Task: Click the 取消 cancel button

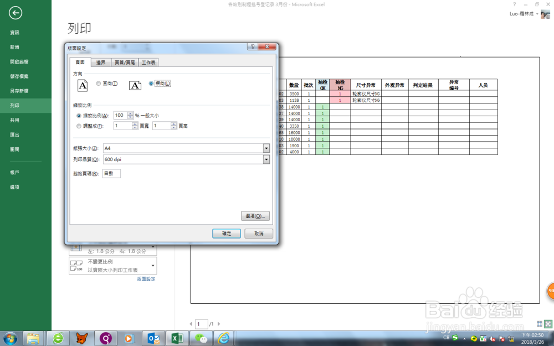Action: (x=259, y=234)
